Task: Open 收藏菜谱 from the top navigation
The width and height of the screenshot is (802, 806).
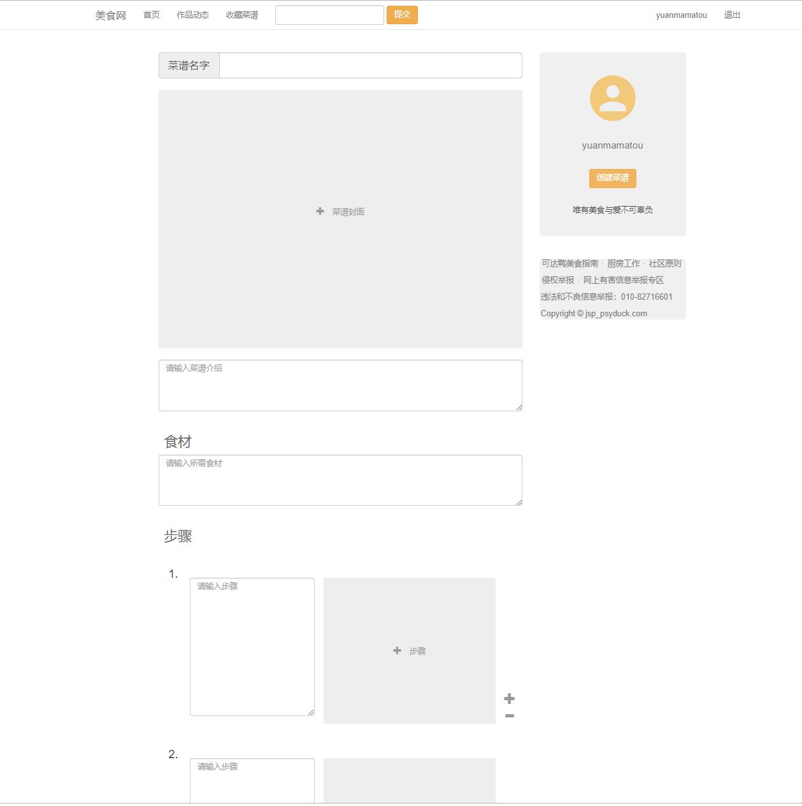Action: point(242,14)
